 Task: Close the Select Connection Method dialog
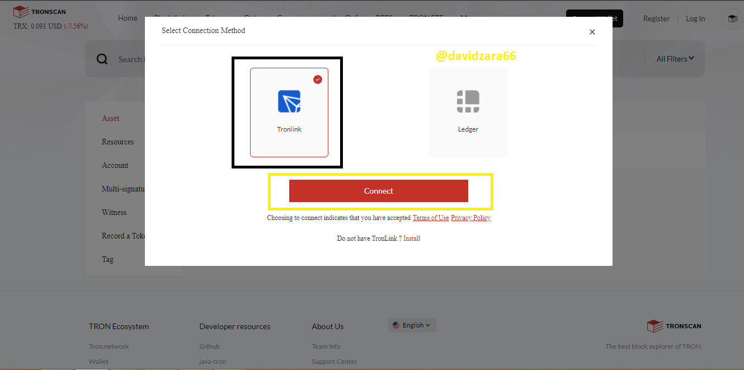[x=592, y=32]
